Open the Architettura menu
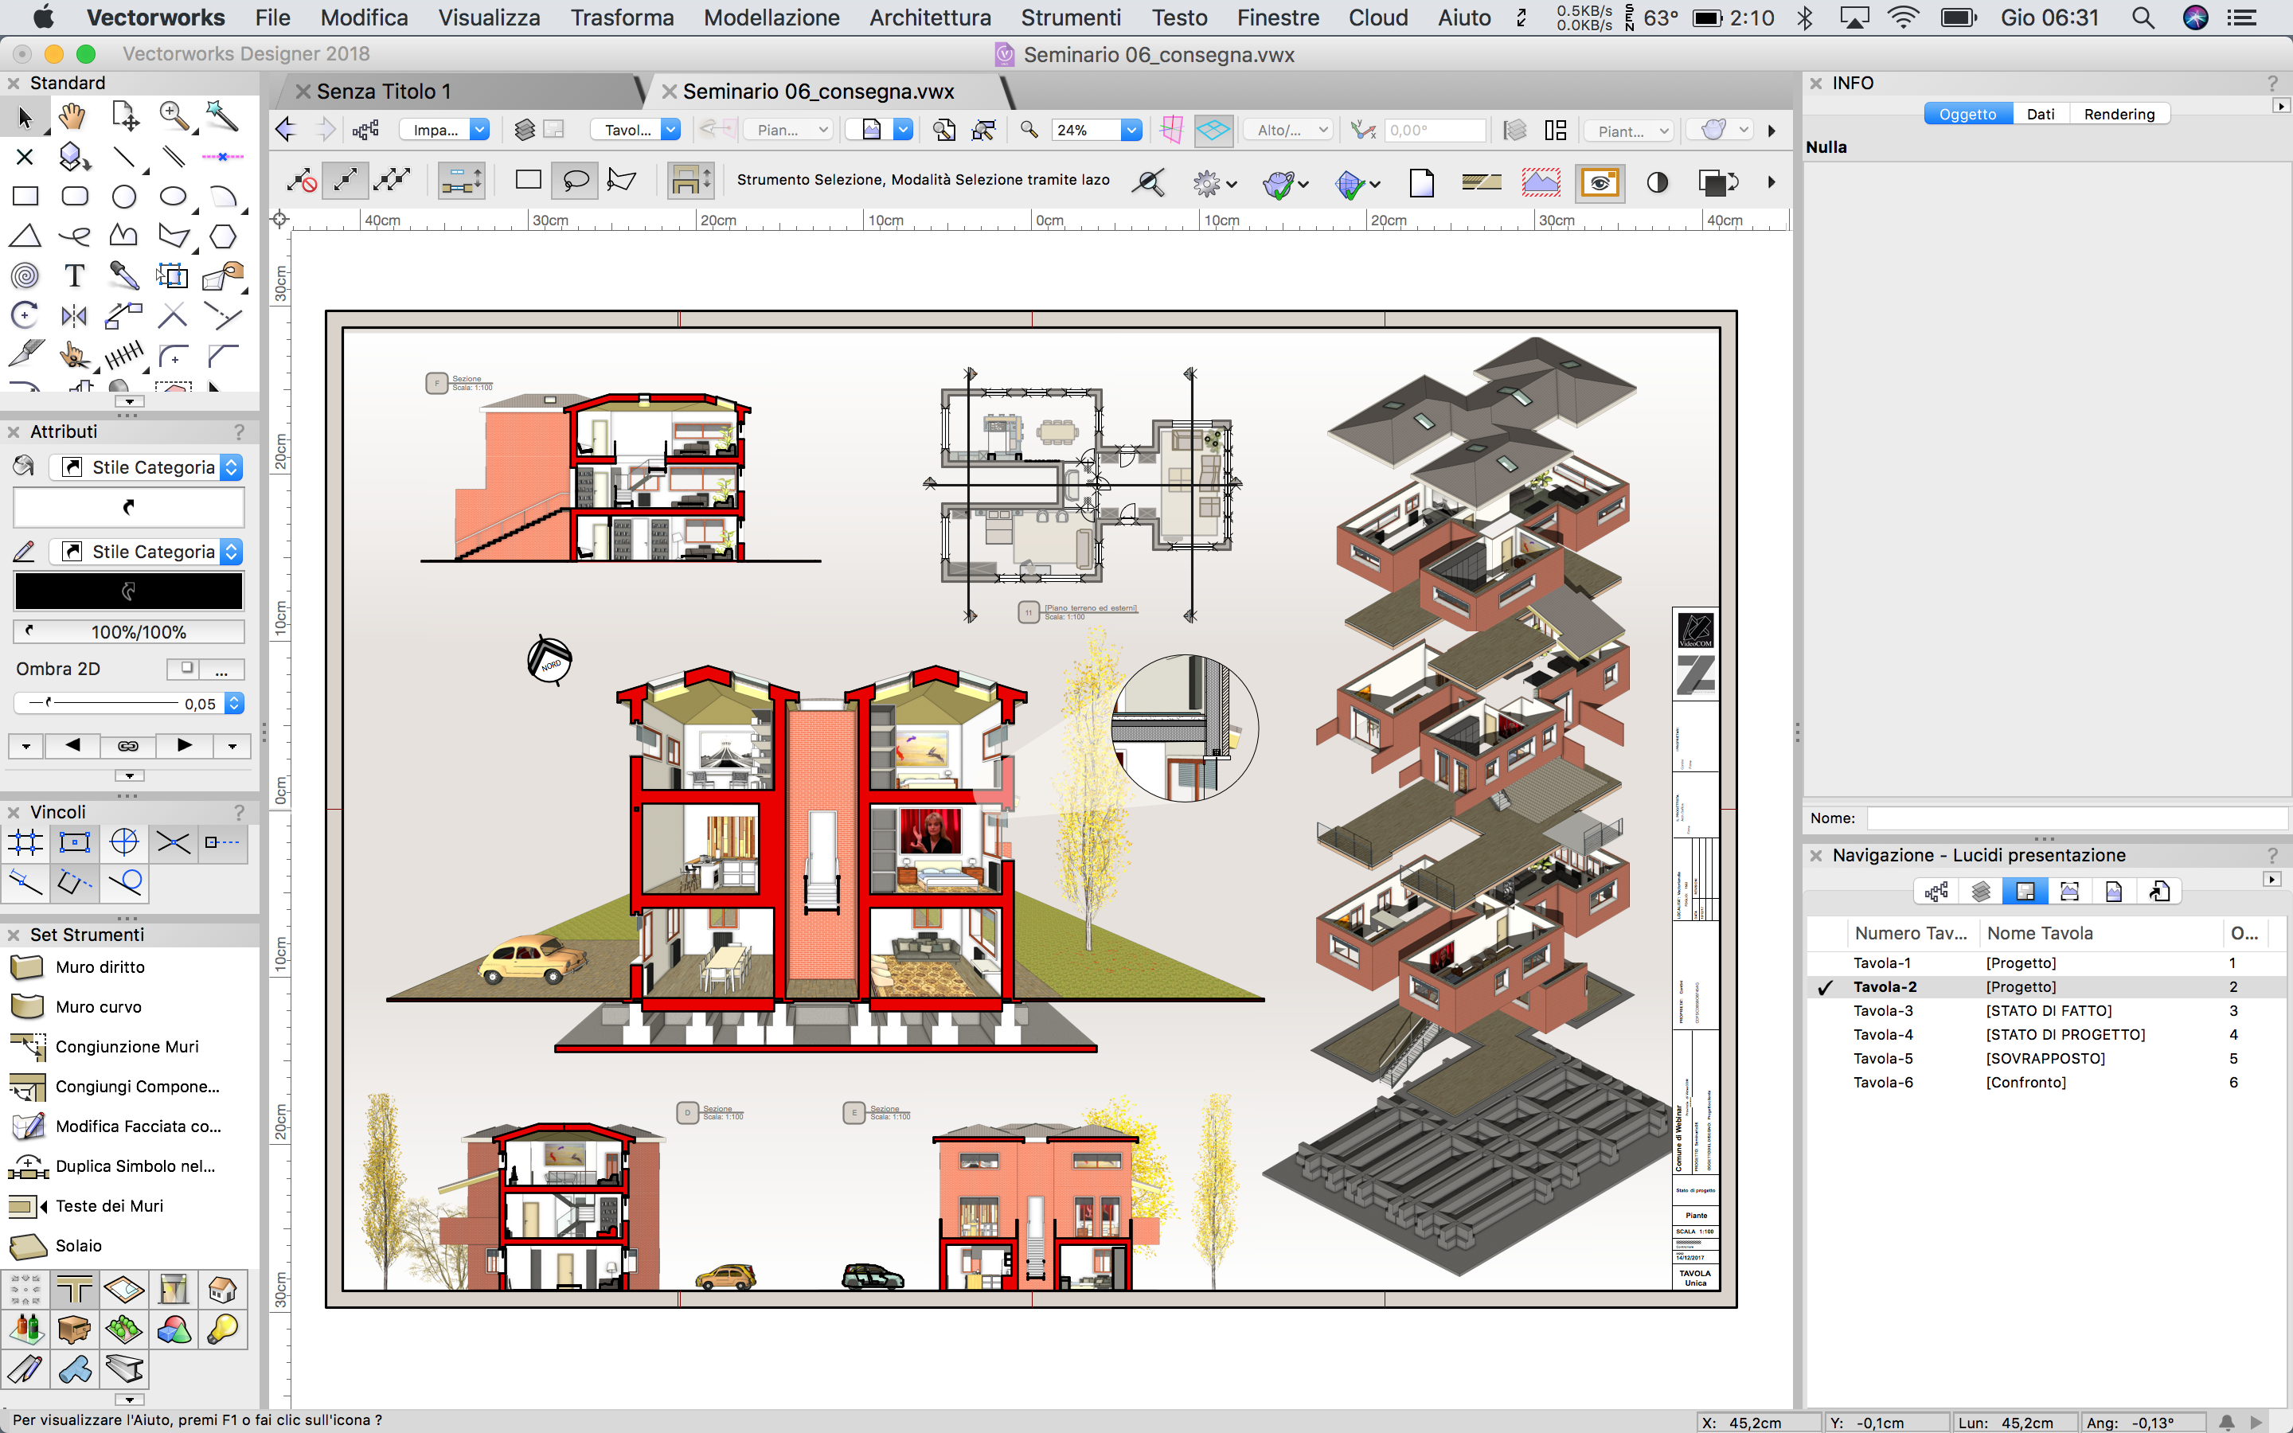Image resolution: width=2293 pixels, height=1433 pixels. click(x=929, y=17)
